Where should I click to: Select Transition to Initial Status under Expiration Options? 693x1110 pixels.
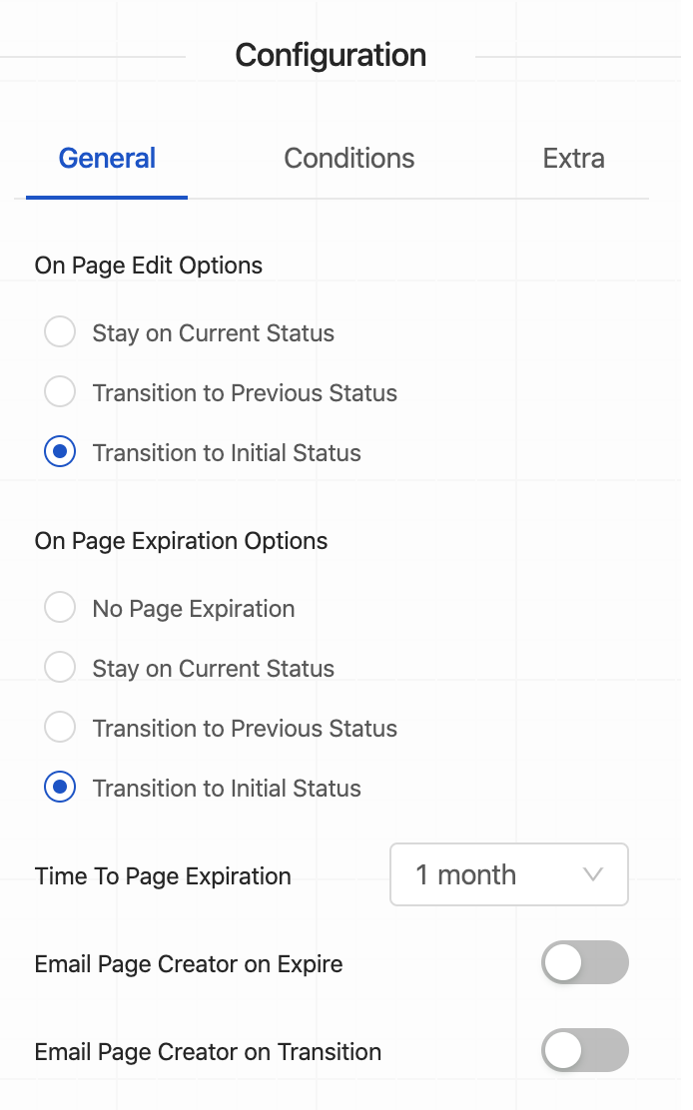click(61, 788)
